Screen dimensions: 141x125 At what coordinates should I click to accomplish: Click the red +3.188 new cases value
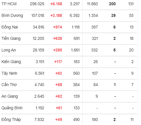(x=56, y=15)
